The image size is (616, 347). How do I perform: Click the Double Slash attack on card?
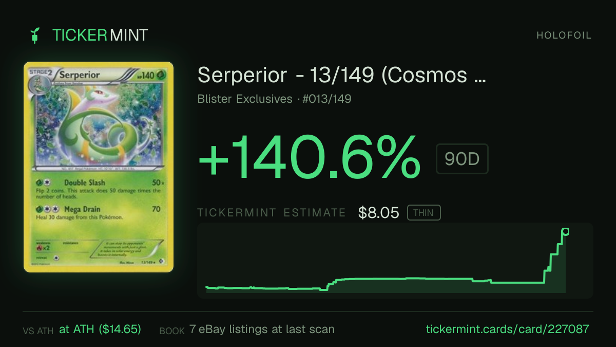pyautogui.click(x=84, y=182)
